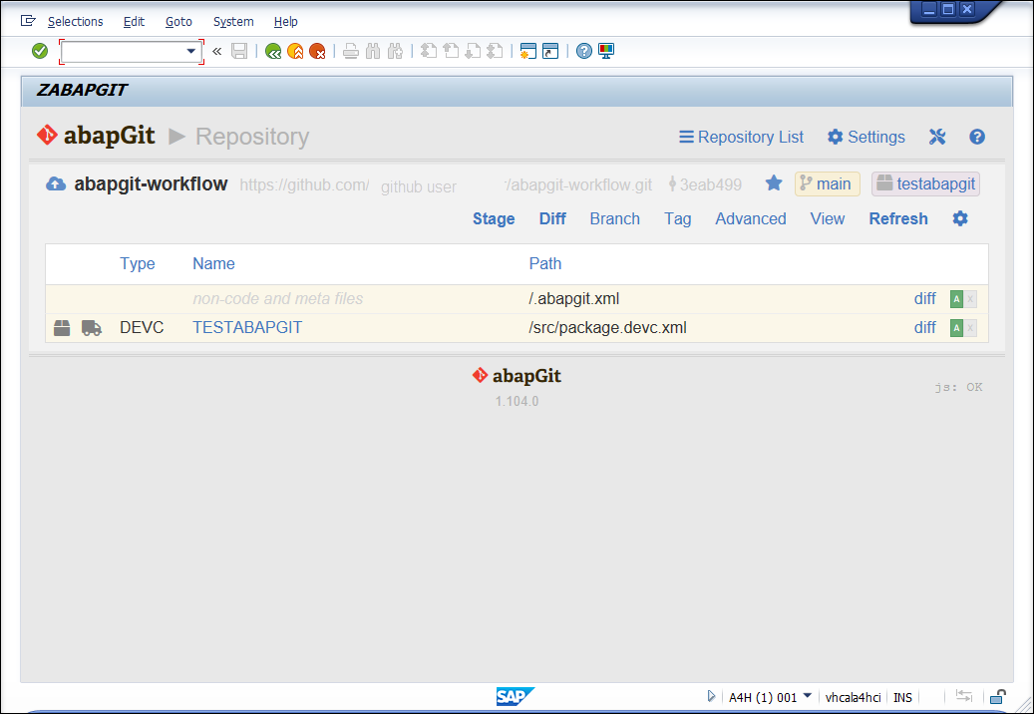Open repository settings gear icon

pos(960,218)
